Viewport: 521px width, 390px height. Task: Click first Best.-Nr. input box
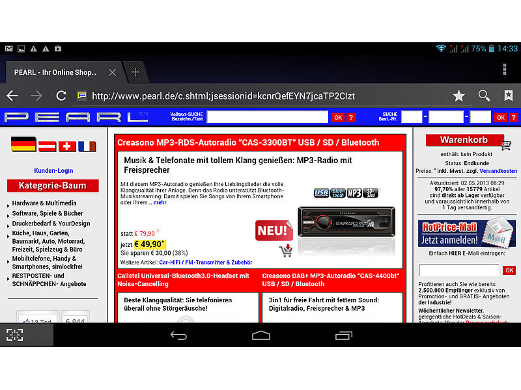pyautogui.click(x=412, y=117)
